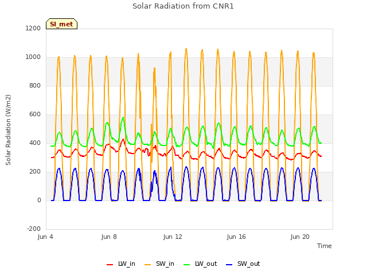Click the -200 y-axis tick label
Image resolution: width=367 pixels, height=275 pixels.
coord(34,229)
